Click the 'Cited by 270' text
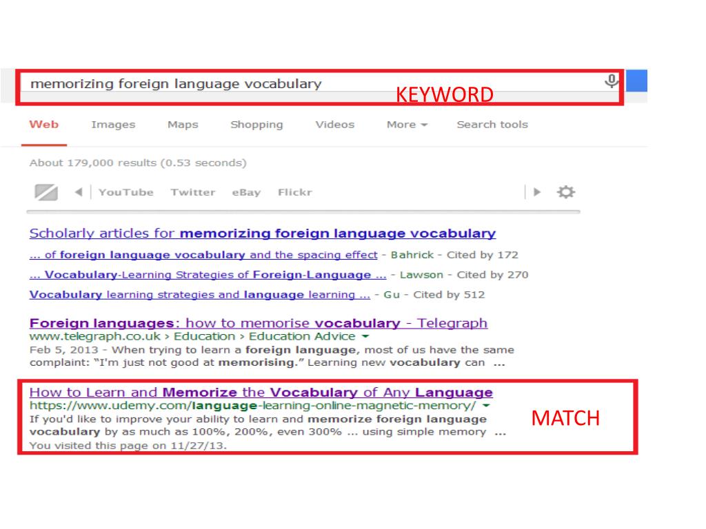The width and height of the screenshot is (706, 529). coord(492,275)
